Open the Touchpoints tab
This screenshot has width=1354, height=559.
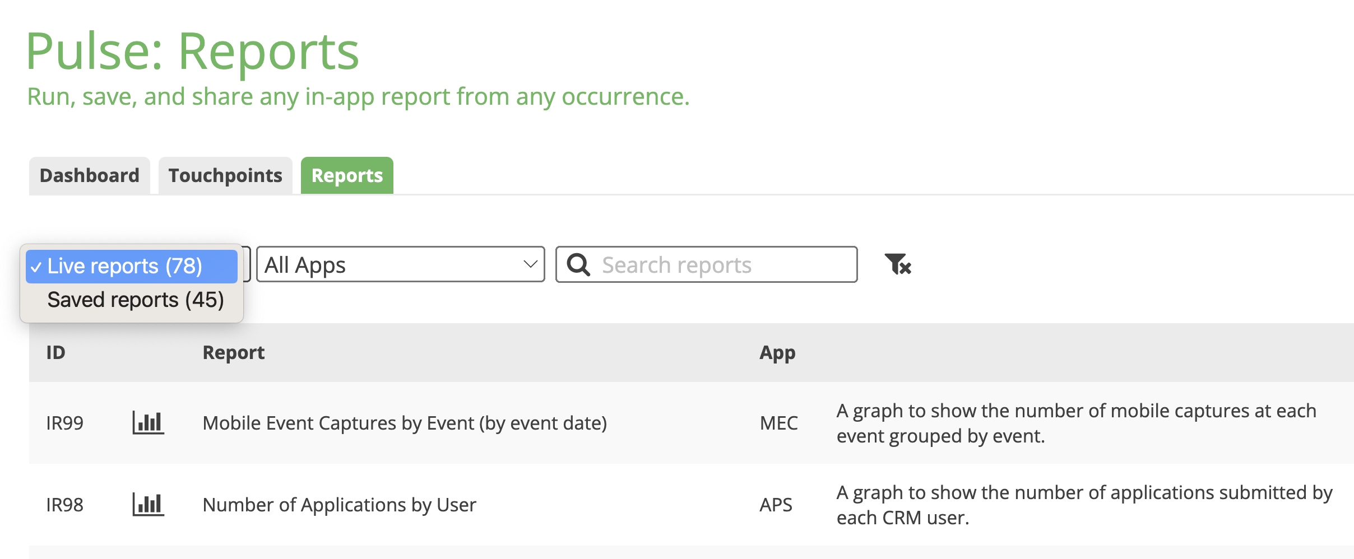[x=225, y=176]
